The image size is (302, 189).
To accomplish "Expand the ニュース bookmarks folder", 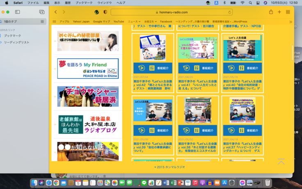I will tap(134, 21).
